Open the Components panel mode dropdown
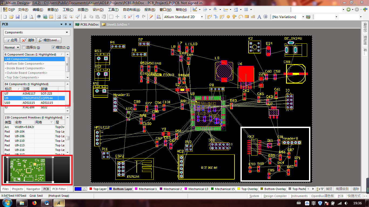Viewport: 369px width, 207px height. (x=67, y=32)
